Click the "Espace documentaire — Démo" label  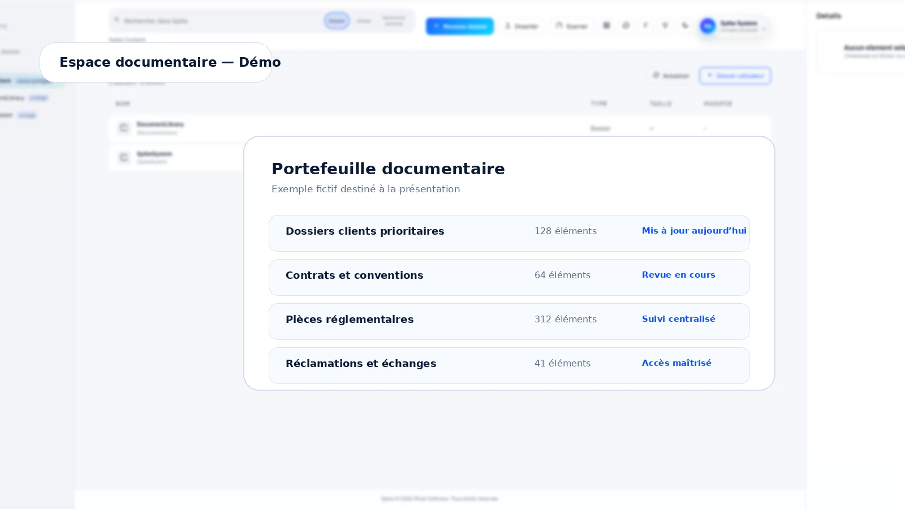[170, 62]
